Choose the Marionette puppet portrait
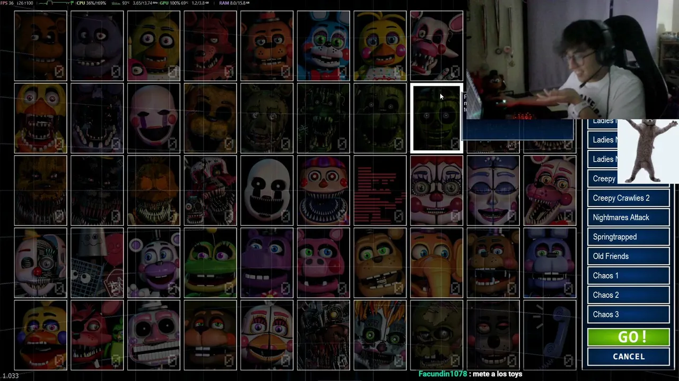 (x=154, y=118)
